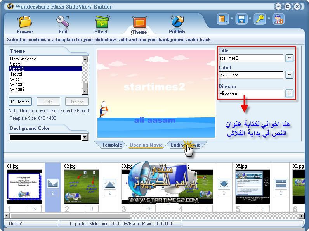The image size is (309, 231).
Task: Switch to the Opening Movie tab
Action: (146, 145)
